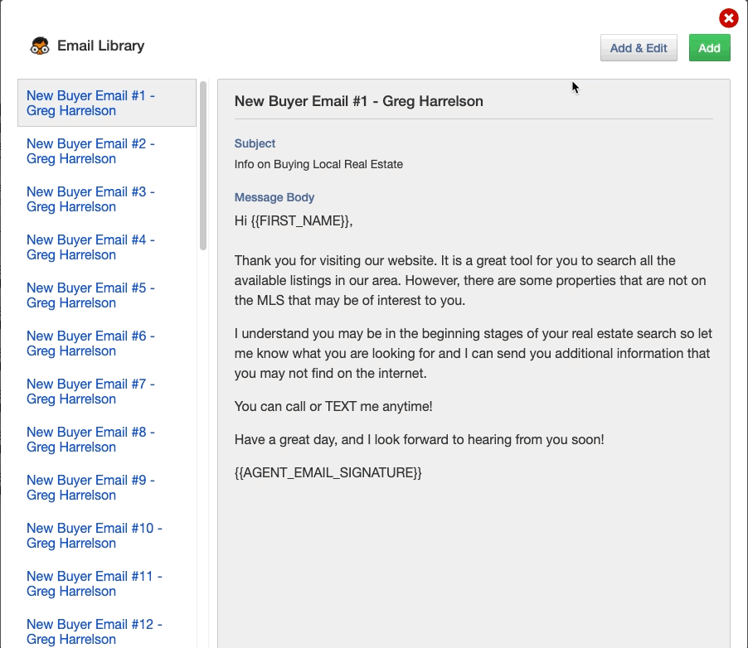748x648 pixels.
Task: Click the line You can call or TEXT me anytime!
Action: point(333,406)
